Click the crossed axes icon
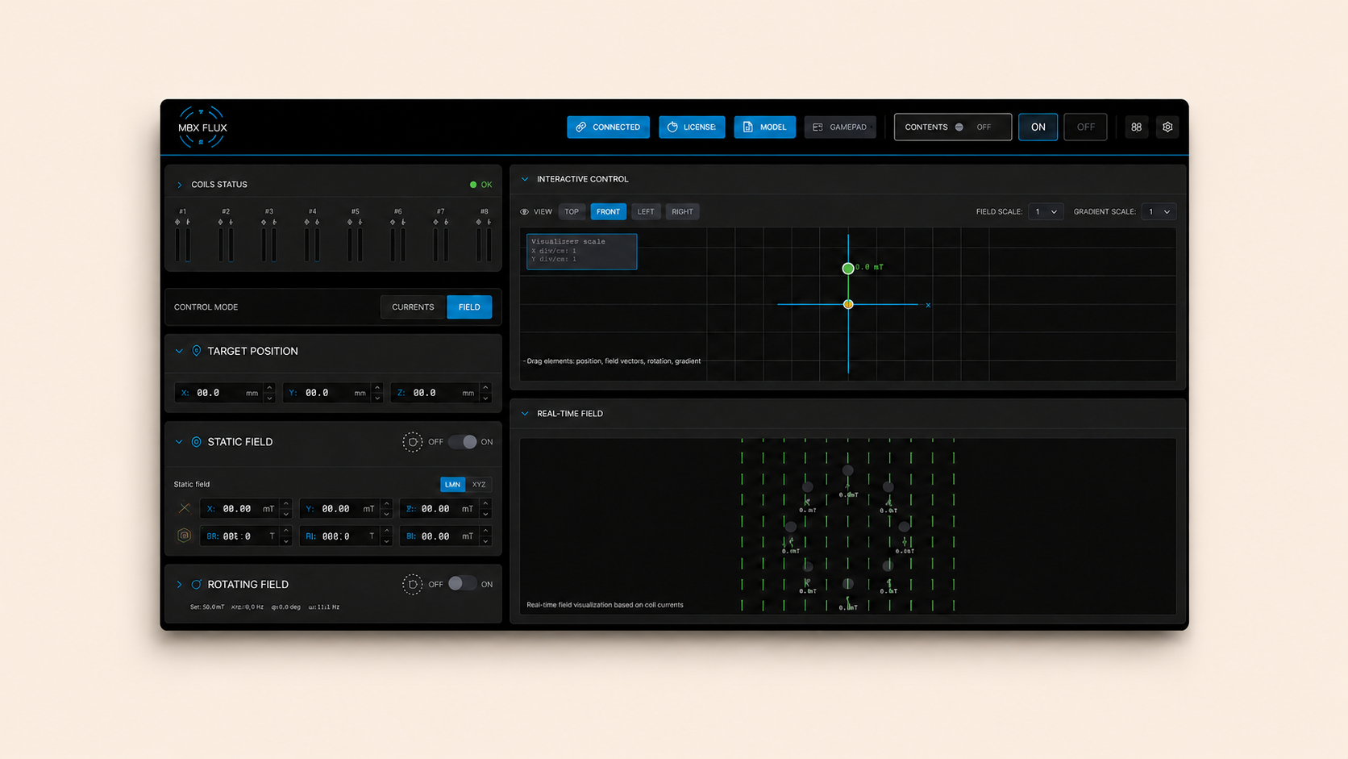 pos(185,508)
